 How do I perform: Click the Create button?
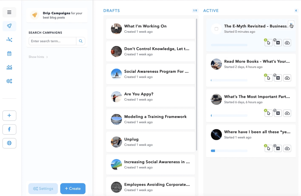click(x=73, y=189)
